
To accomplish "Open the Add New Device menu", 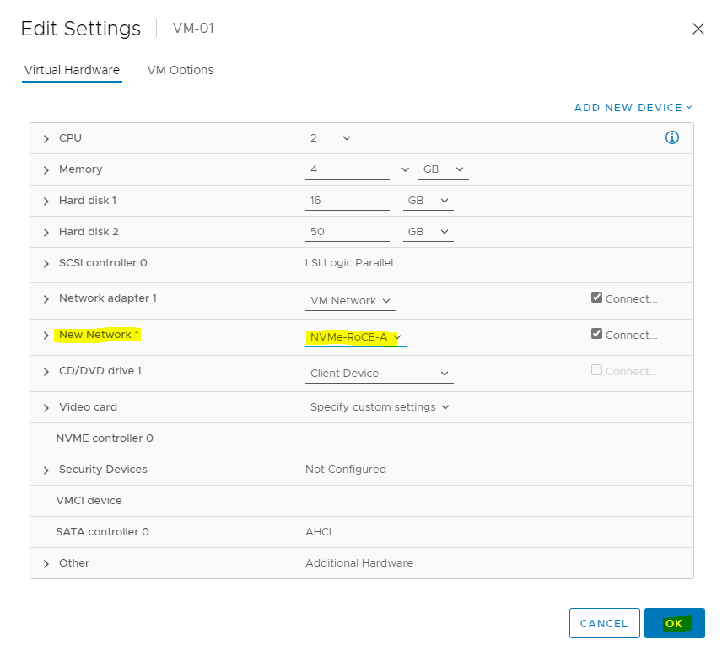I will point(633,108).
